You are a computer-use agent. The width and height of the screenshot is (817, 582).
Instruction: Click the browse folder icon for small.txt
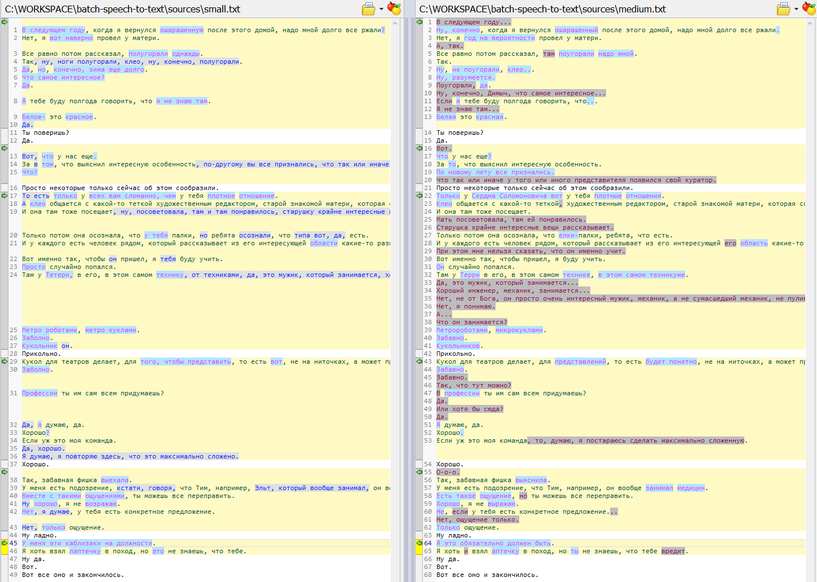pyautogui.click(x=368, y=9)
